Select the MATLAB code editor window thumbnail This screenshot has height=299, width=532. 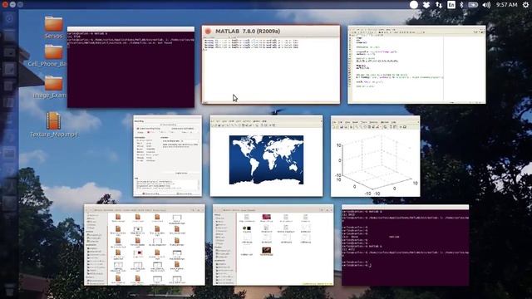click(416, 65)
